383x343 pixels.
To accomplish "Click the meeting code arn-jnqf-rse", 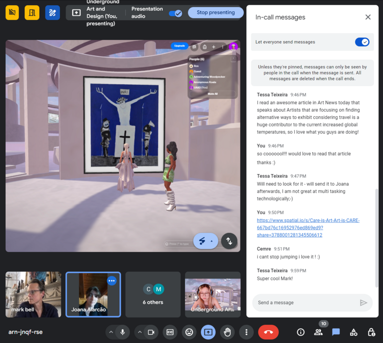I will click(x=25, y=332).
